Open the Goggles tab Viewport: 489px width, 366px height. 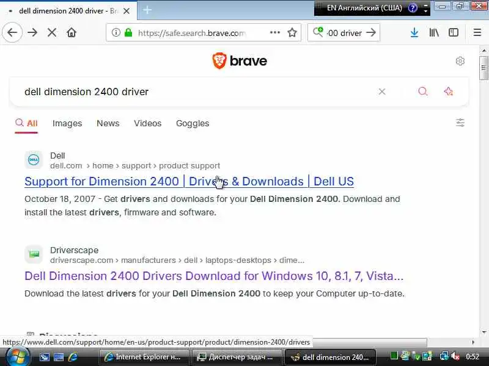tap(193, 124)
